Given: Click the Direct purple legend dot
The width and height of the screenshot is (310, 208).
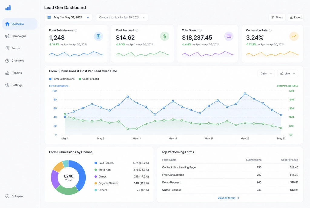Looking at the screenshot, I should [x=96, y=177].
